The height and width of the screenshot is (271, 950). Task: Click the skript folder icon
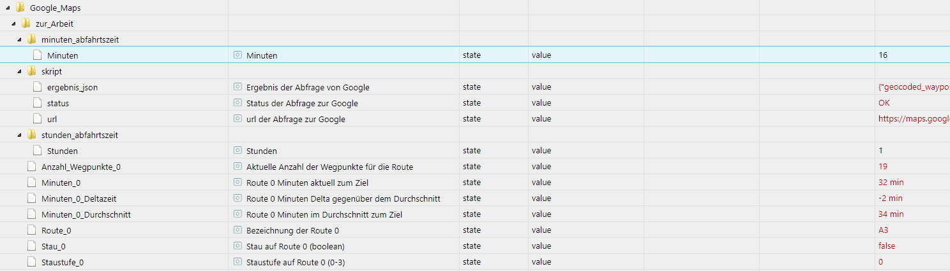[x=32, y=71]
